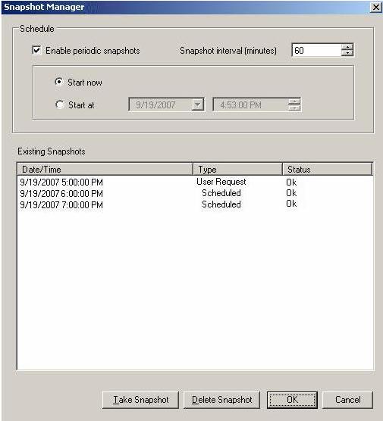Image resolution: width=383 pixels, height=421 pixels.
Task: Increase snapshot interval with up arrow
Action: (x=347, y=47)
